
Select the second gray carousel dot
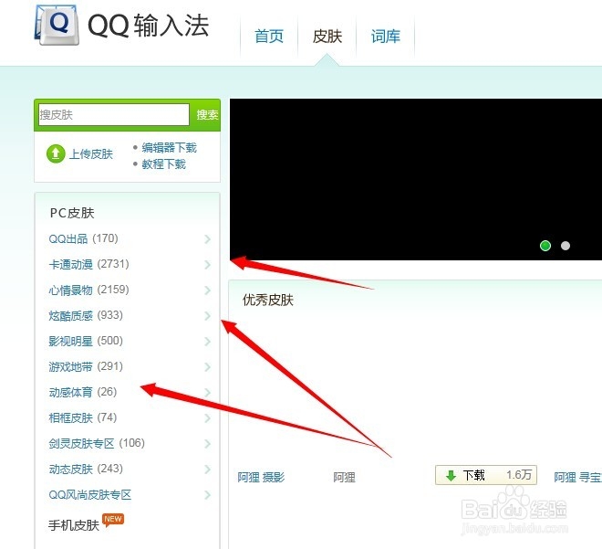click(566, 246)
